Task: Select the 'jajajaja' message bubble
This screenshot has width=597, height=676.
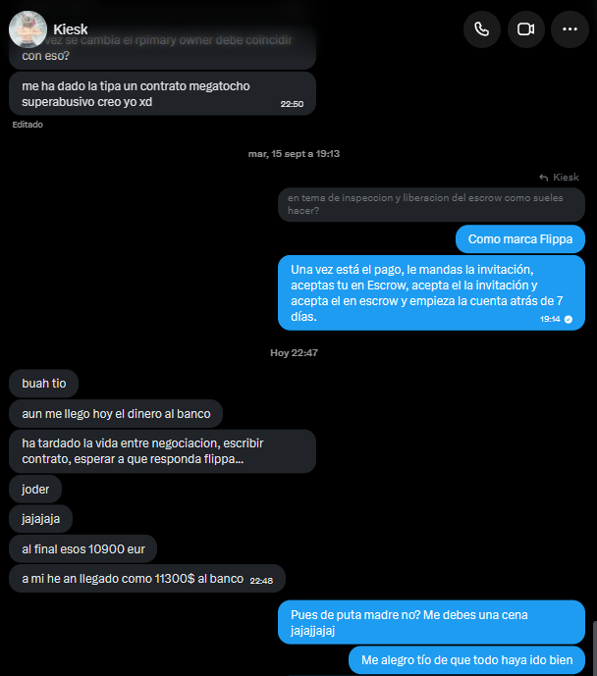Action: (40, 519)
